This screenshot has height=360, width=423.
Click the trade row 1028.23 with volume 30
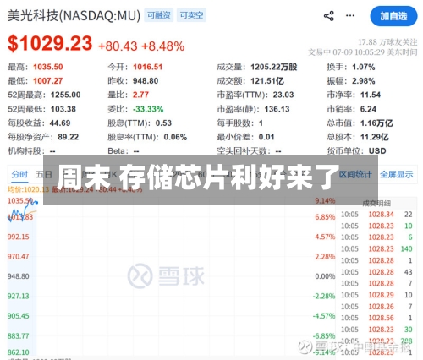376,330
